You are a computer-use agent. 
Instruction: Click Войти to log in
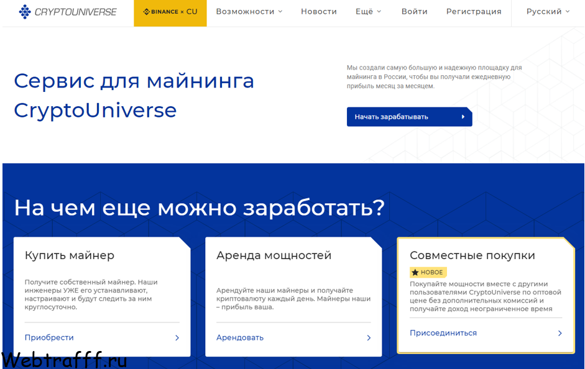414,12
